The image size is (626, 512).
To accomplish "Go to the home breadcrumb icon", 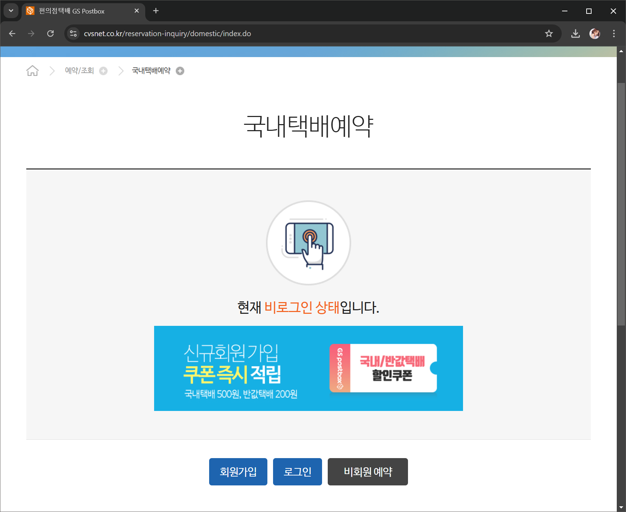I will [32, 71].
